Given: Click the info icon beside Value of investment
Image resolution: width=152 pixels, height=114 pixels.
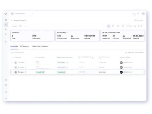Looking at the screenshot, I should click(x=93, y=58).
